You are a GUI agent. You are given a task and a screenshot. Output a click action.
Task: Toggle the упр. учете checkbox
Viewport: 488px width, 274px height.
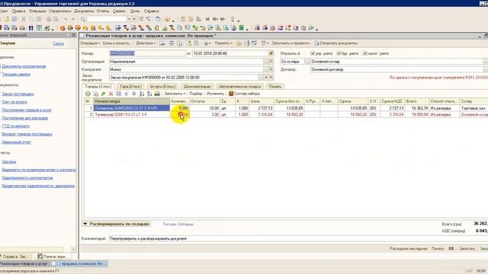313,53
